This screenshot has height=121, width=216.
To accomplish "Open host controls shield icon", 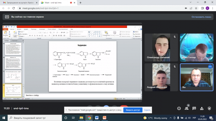I will (209, 108).
